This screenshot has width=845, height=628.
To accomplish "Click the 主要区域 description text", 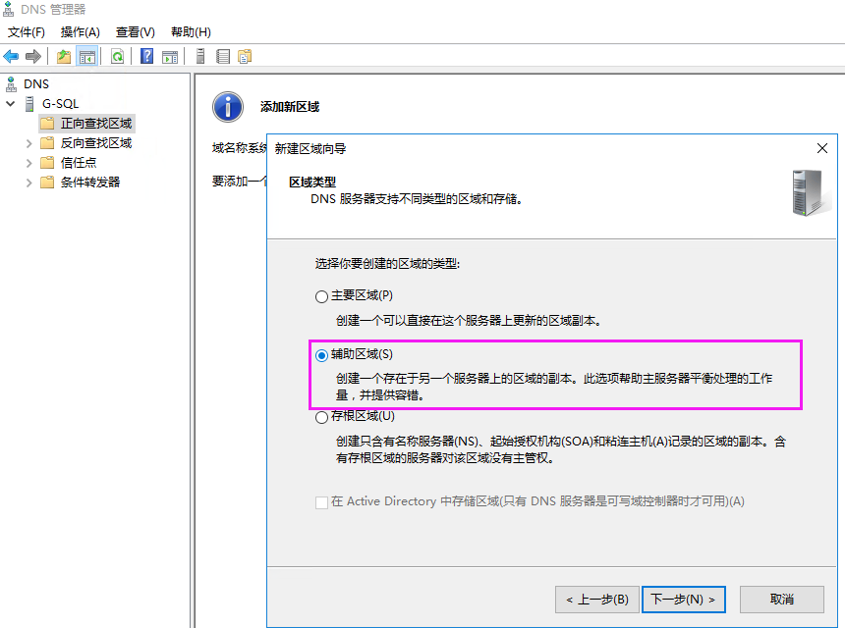I will [x=469, y=321].
